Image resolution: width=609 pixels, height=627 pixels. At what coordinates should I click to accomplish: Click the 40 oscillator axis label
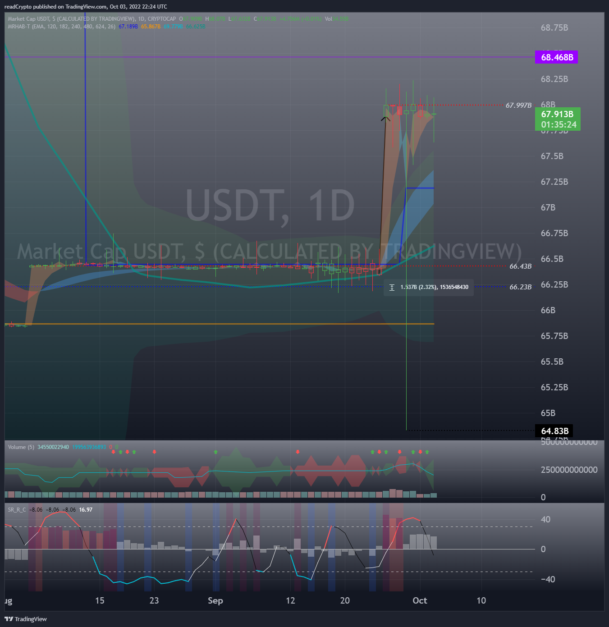pyautogui.click(x=545, y=519)
